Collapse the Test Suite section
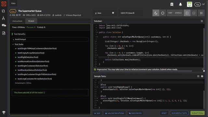 [x=18, y=44]
